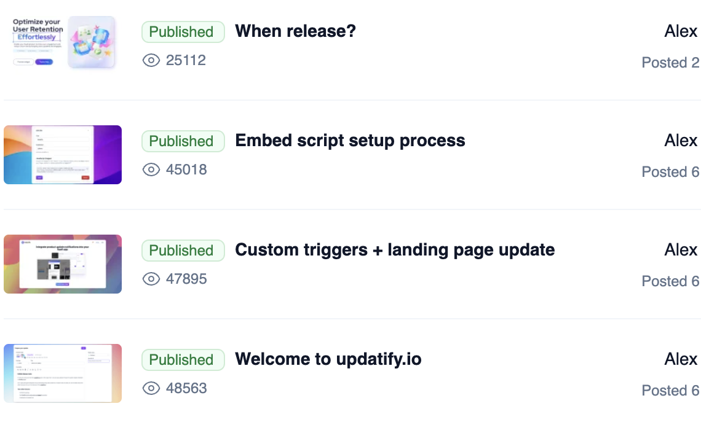
Task: Click the eye icon beside 45018 views
Action: coord(151,170)
